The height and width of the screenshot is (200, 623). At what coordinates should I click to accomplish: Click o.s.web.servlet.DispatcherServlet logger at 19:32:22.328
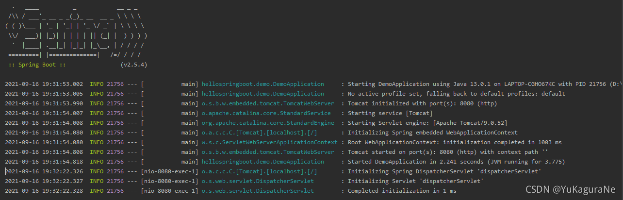click(x=258, y=191)
